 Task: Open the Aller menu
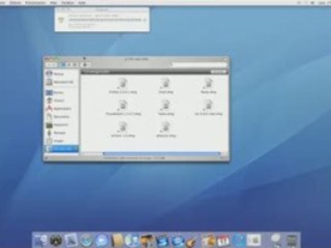point(54,2)
